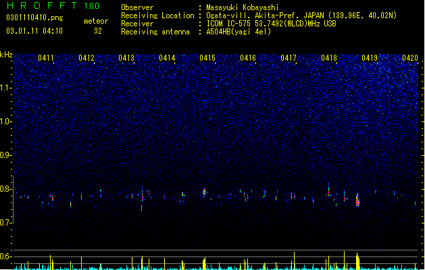Click the 0418 time marker label

coord(329,58)
